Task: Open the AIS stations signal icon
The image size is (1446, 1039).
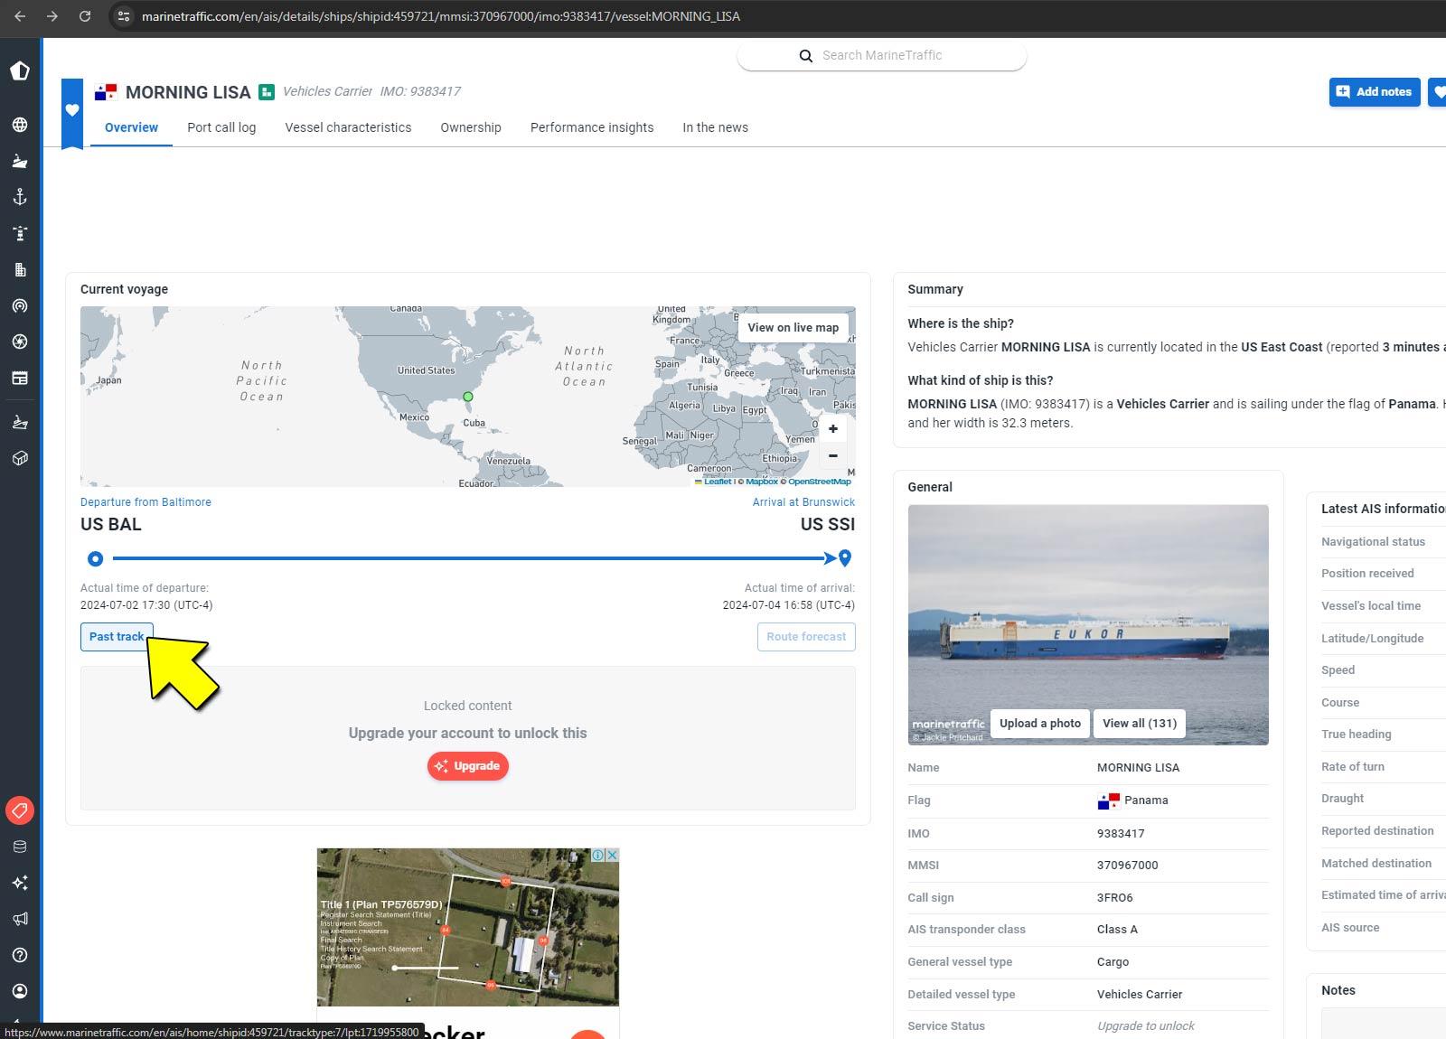Action: pos(20,305)
